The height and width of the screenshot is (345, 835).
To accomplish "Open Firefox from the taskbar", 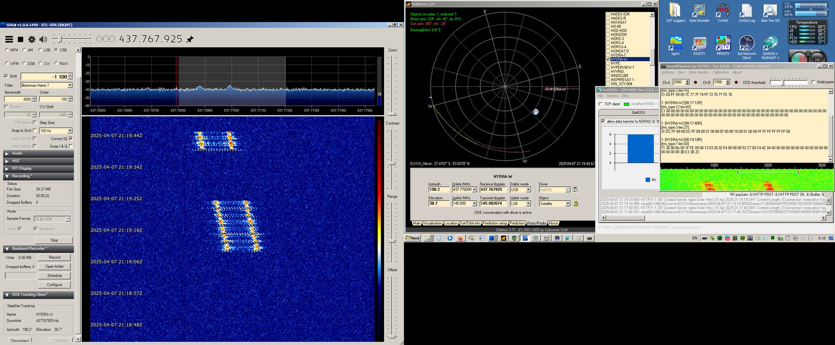I will (460, 238).
